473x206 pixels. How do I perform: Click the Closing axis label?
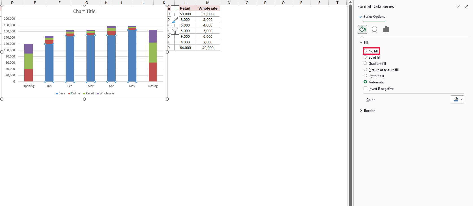pyautogui.click(x=153, y=86)
